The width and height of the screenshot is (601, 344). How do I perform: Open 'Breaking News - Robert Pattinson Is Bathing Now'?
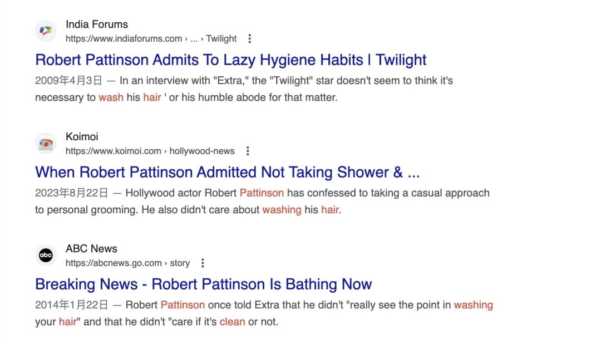click(203, 284)
